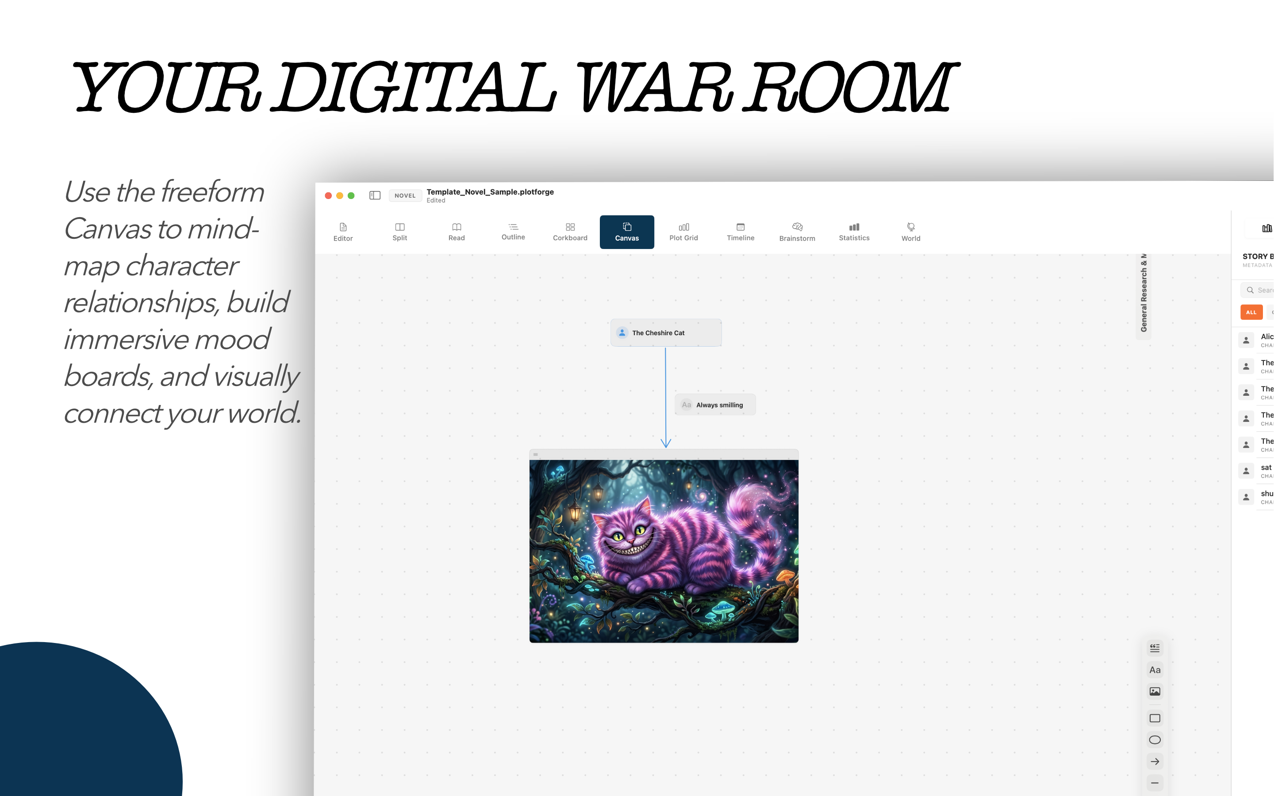The width and height of the screenshot is (1274, 796).
Task: Select the ellipse shape tool
Action: click(1155, 740)
